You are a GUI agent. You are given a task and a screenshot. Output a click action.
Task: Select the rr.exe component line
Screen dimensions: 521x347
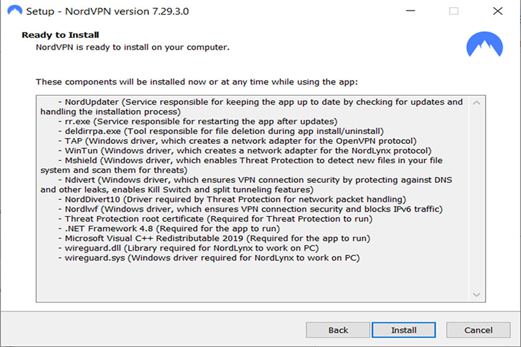198,121
